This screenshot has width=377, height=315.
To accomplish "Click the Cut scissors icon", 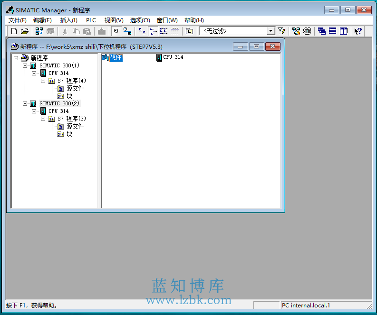I will click(65, 31).
